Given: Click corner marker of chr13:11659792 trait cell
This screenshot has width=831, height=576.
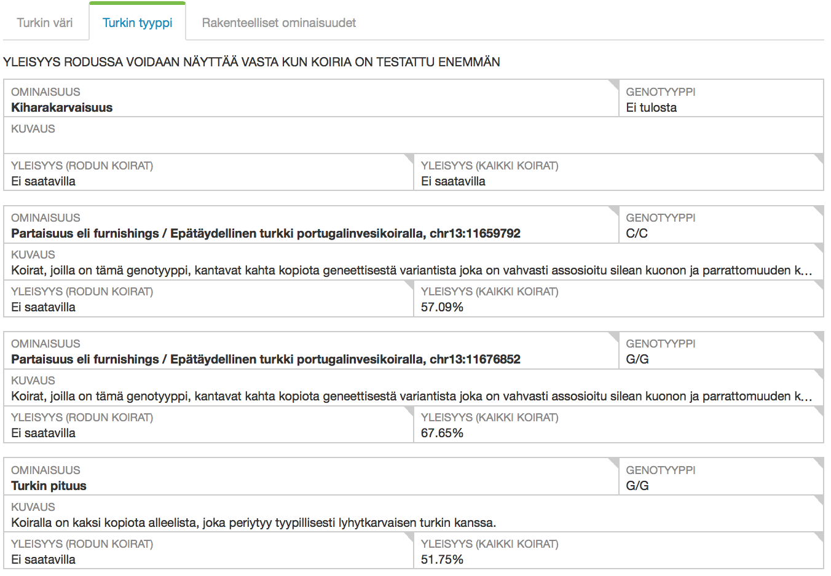Looking at the screenshot, I should coord(614,210).
